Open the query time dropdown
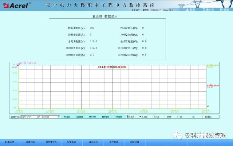Viewport: 233px width, 146px height. [58, 117]
